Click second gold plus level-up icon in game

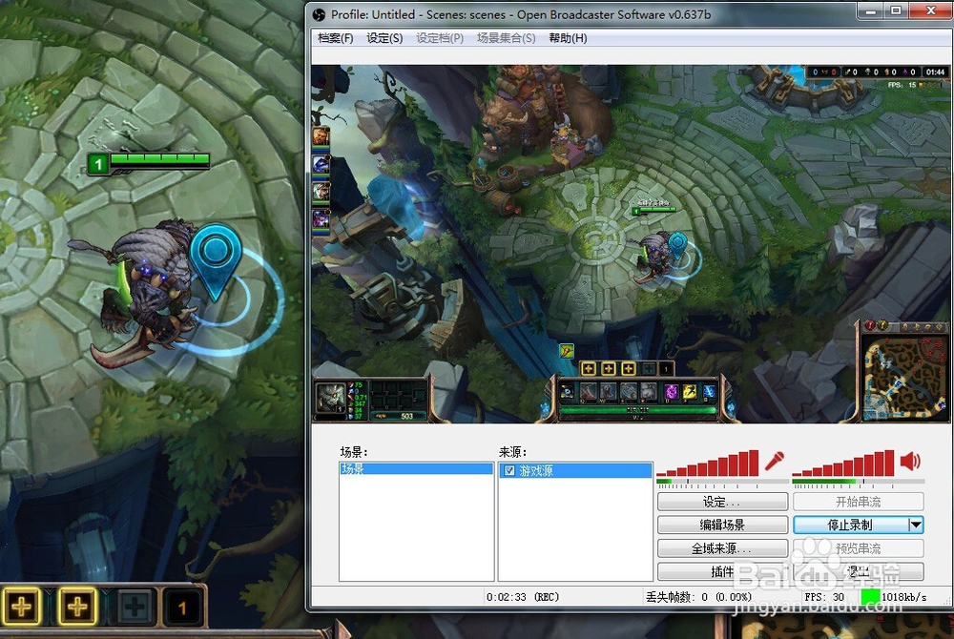point(76,607)
